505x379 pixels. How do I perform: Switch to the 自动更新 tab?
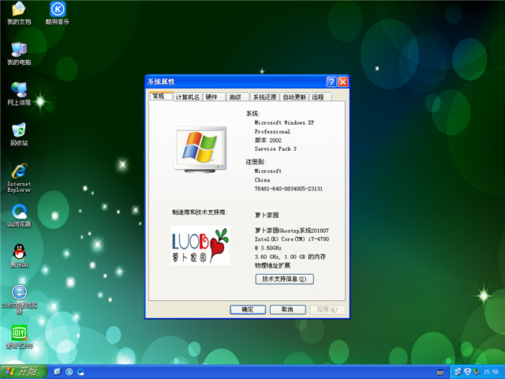click(x=294, y=97)
